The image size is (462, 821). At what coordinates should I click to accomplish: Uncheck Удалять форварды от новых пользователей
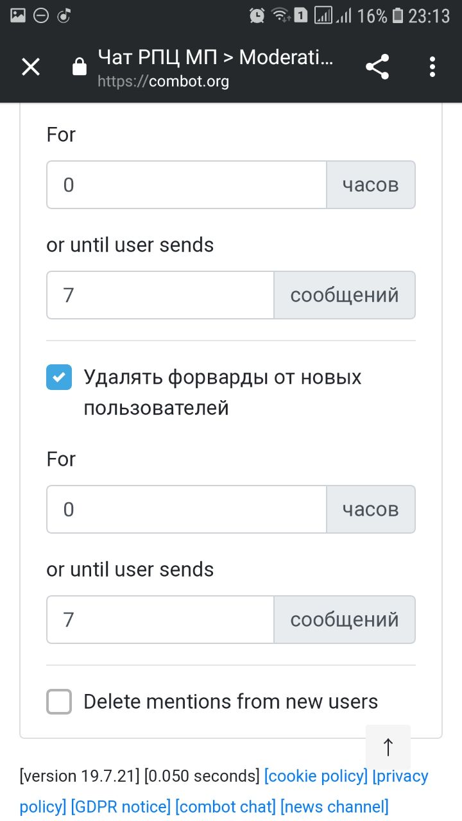point(59,377)
